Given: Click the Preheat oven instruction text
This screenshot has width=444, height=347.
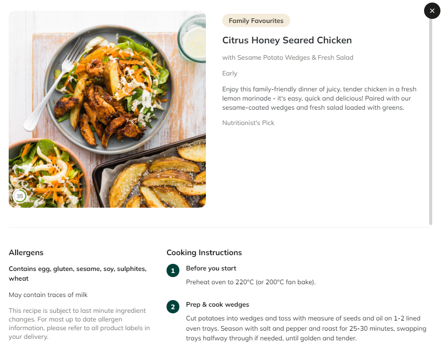Looking at the screenshot, I should [250, 282].
